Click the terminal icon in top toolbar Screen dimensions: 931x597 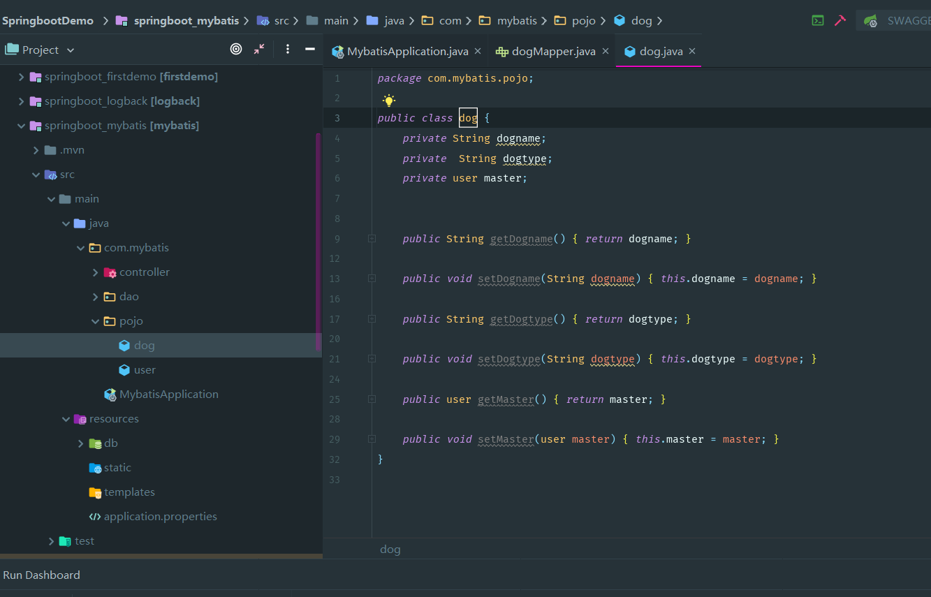(x=818, y=20)
